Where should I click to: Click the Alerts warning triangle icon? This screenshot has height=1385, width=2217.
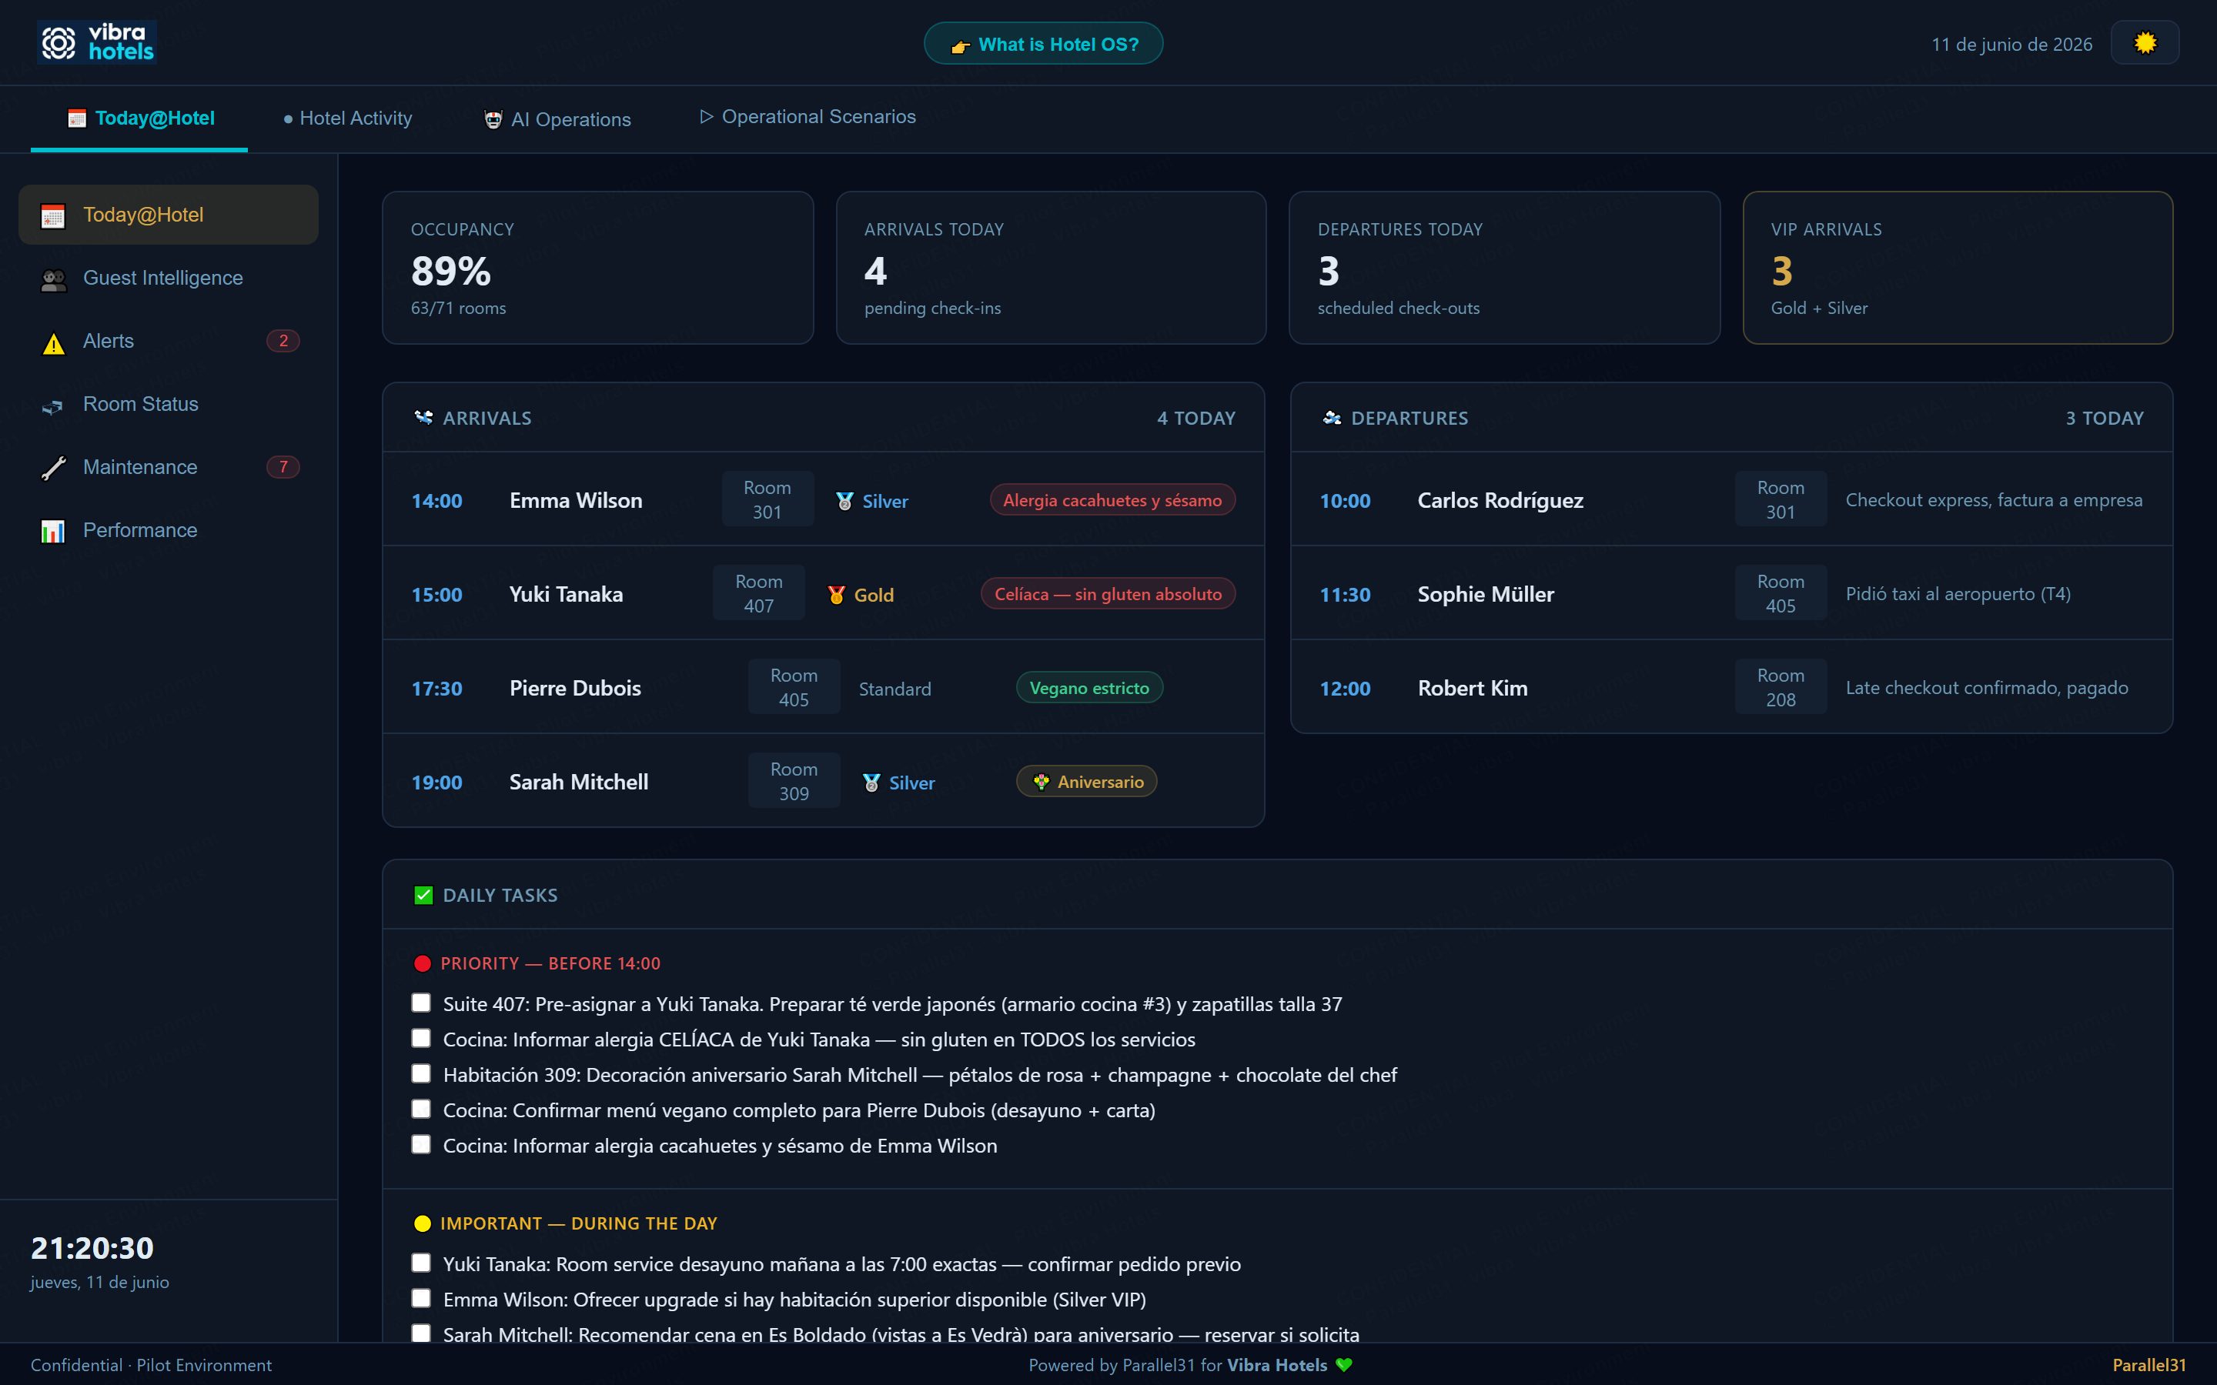(53, 343)
